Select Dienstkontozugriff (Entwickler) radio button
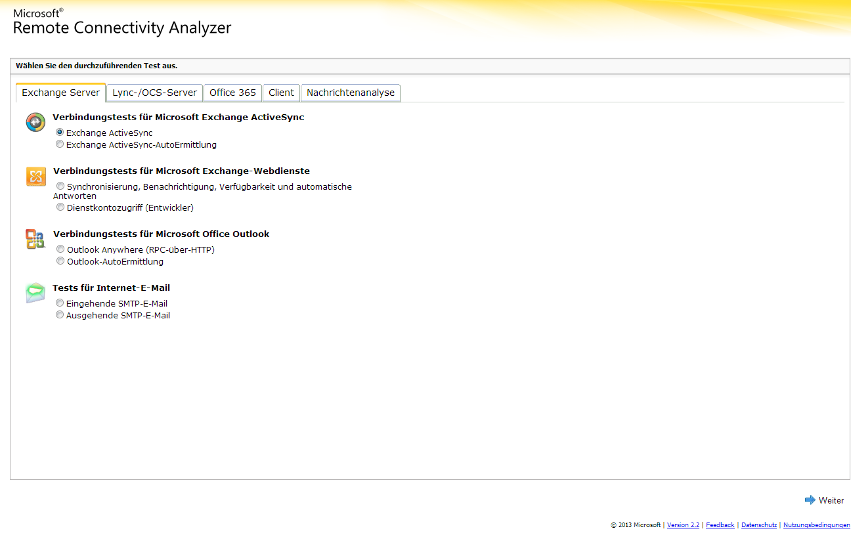 click(x=60, y=207)
